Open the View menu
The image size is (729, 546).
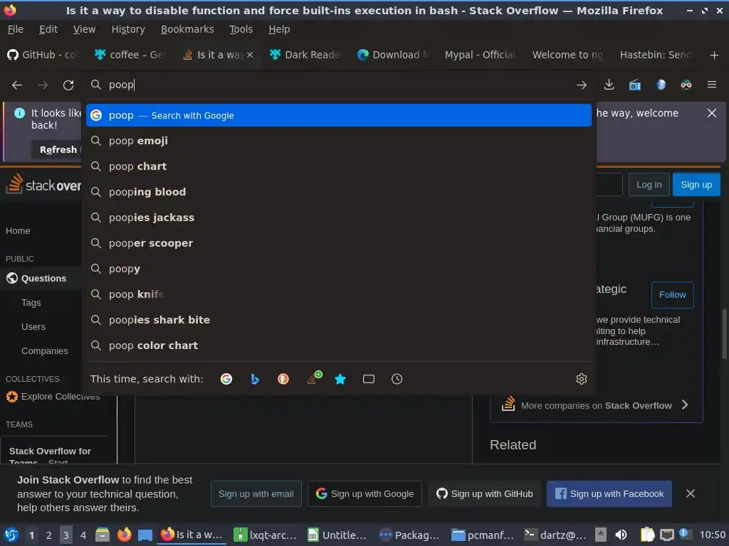coord(84,29)
